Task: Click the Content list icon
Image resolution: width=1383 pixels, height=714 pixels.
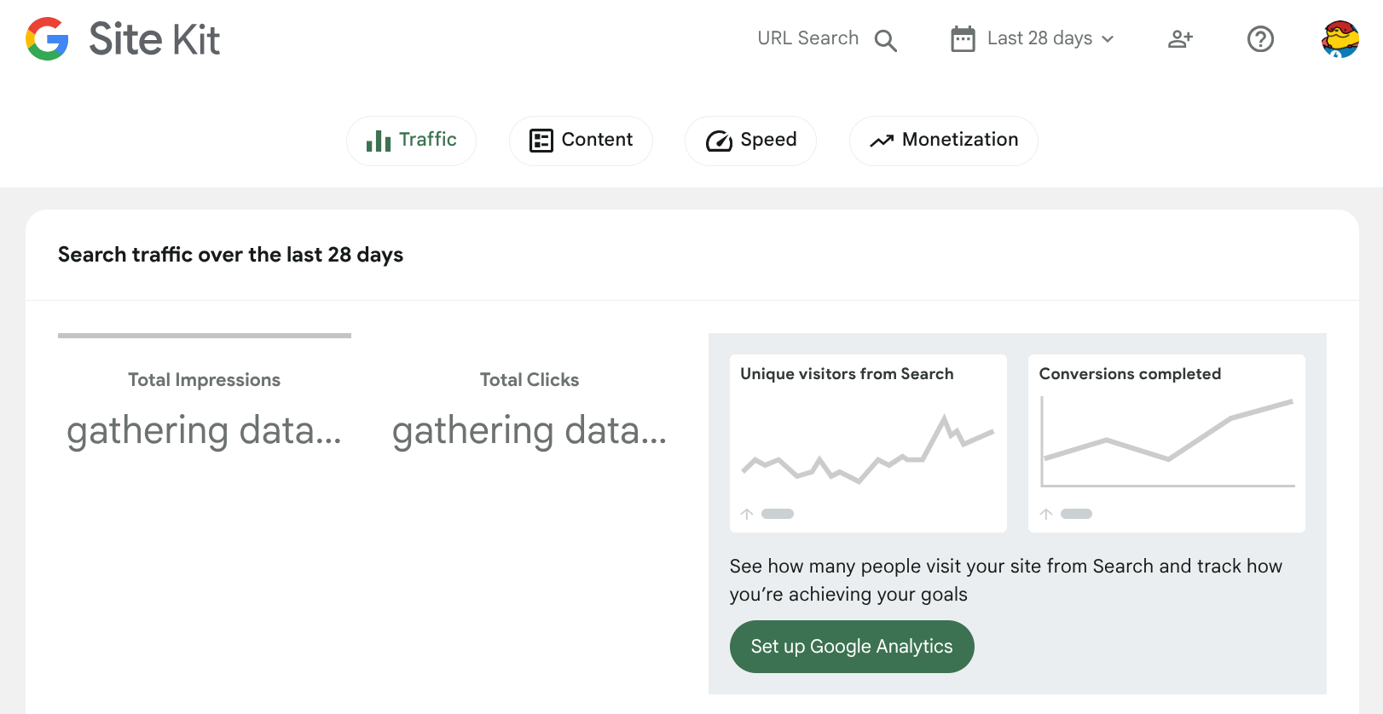Action: click(541, 141)
